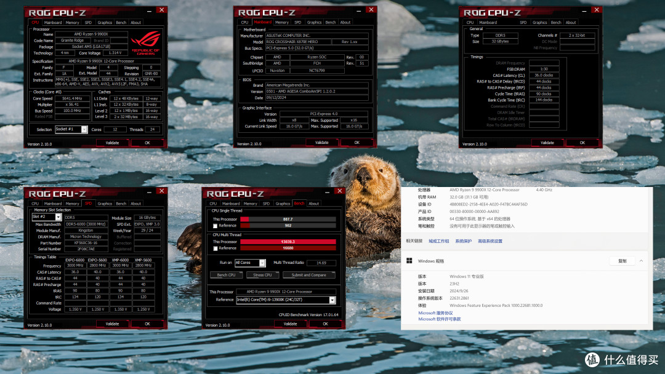Switch to the Graphics tab in Bench window
The image size is (665, 374).
point(282,204)
